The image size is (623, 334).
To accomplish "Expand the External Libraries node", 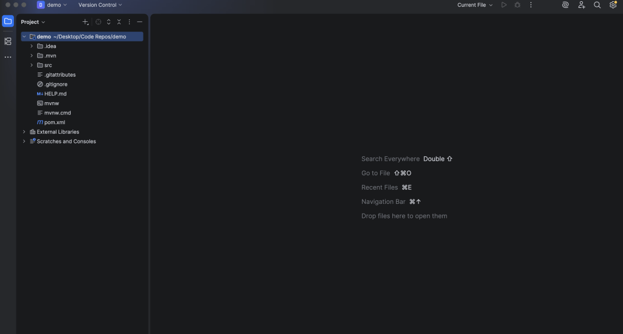I will point(24,132).
